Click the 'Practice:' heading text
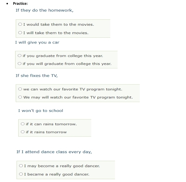This screenshot has height=182, width=186. [20, 3]
